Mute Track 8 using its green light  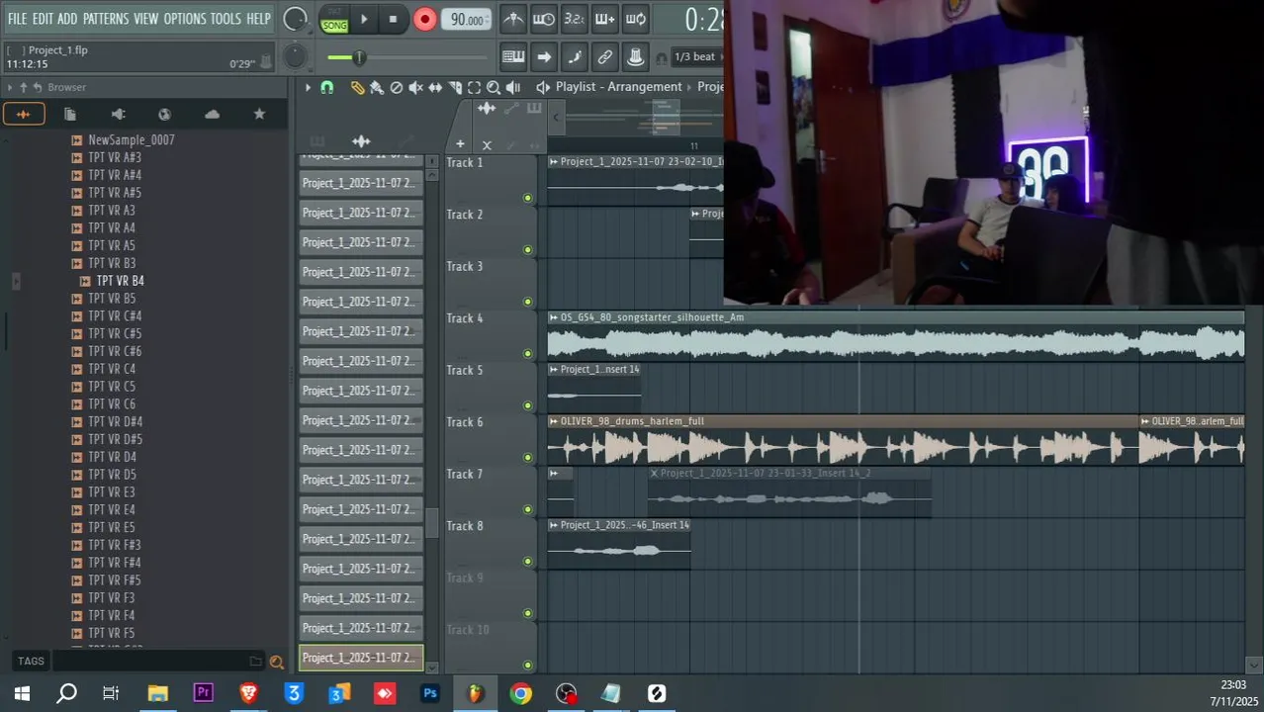pos(527,561)
